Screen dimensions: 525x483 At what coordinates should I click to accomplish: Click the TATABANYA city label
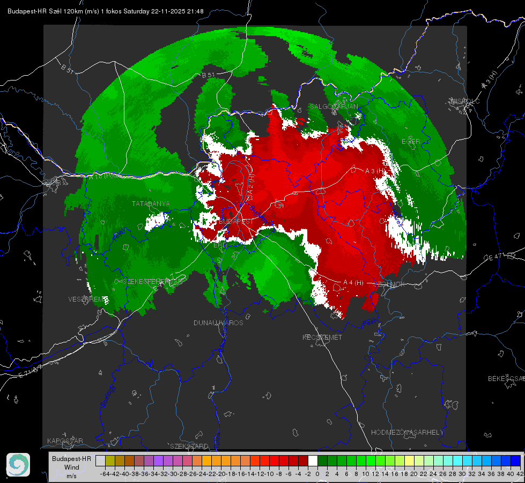point(151,204)
